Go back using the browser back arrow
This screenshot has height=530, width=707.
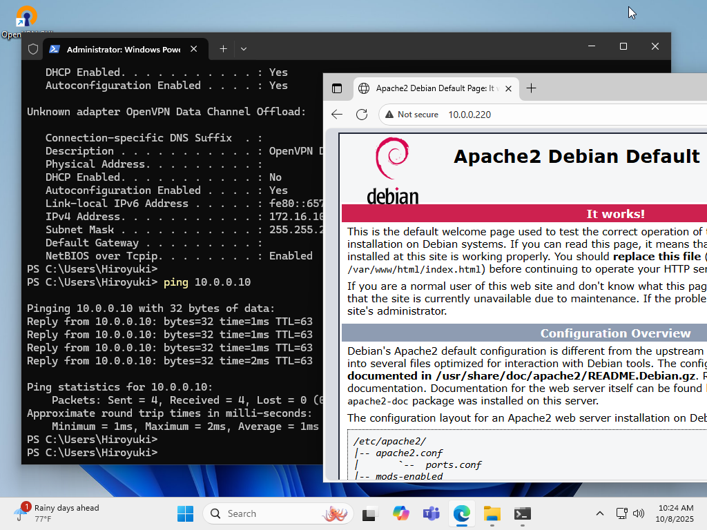[337, 115]
